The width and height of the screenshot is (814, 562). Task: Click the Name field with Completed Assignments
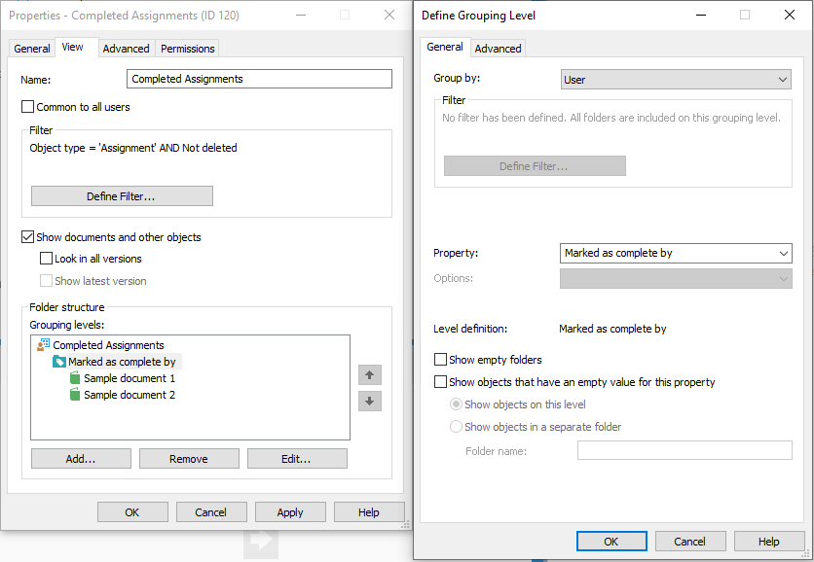click(x=259, y=79)
